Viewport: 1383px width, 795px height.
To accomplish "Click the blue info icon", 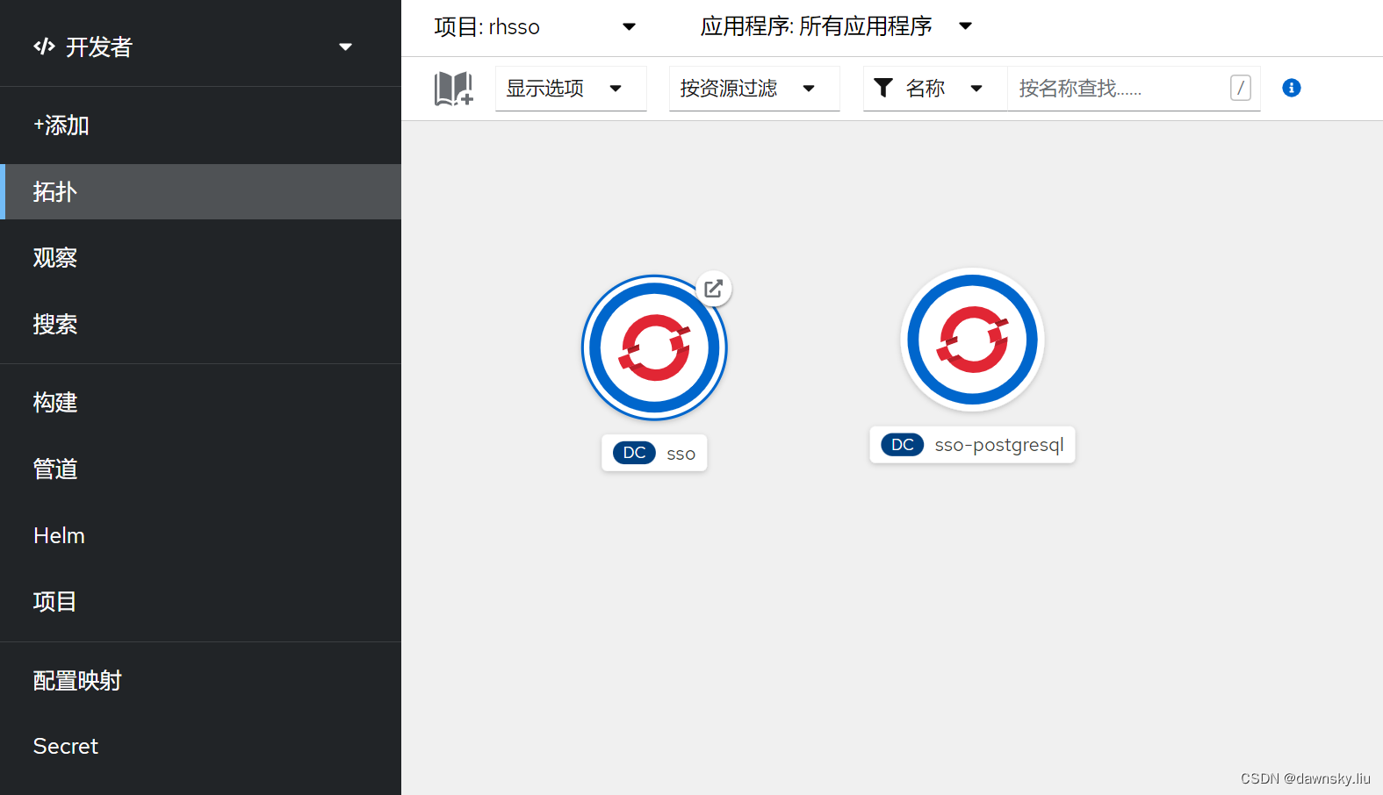I will pos(1292,88).
